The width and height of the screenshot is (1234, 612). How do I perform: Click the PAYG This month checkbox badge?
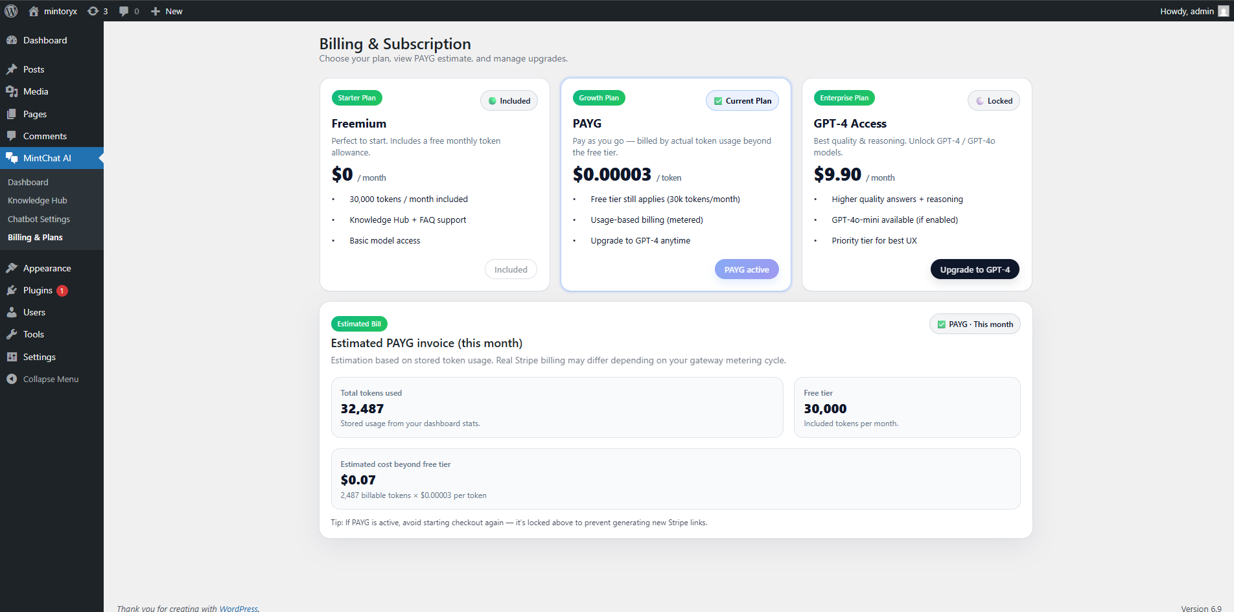(942, 324)
